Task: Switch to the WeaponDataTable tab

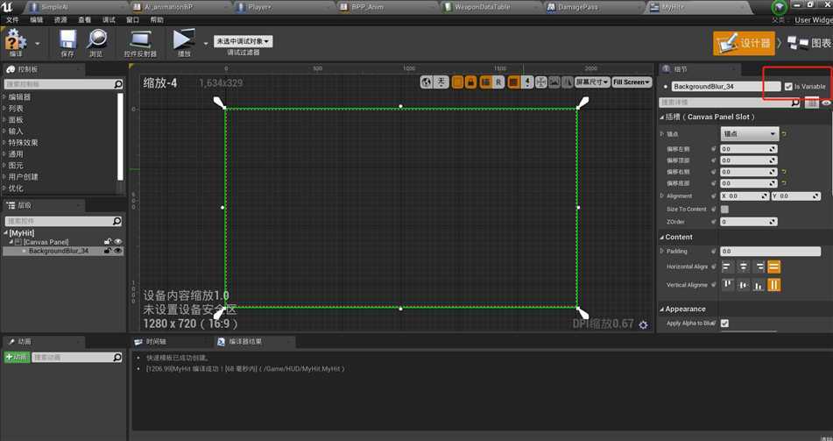Action: pos(491,7)
